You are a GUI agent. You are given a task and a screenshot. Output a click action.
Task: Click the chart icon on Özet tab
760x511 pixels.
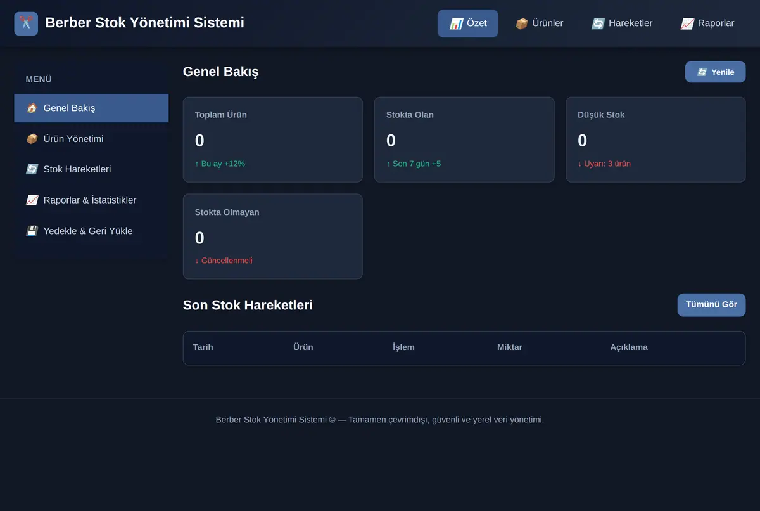[x=456, y=23]
